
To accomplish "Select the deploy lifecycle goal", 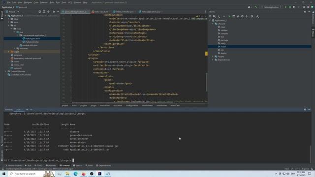I will [223, 53].
